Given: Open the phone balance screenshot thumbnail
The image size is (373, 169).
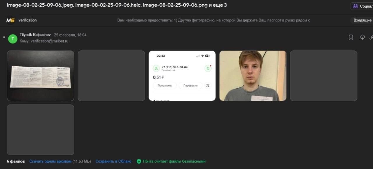Looking at the screenshot, I should pos(182,76).
